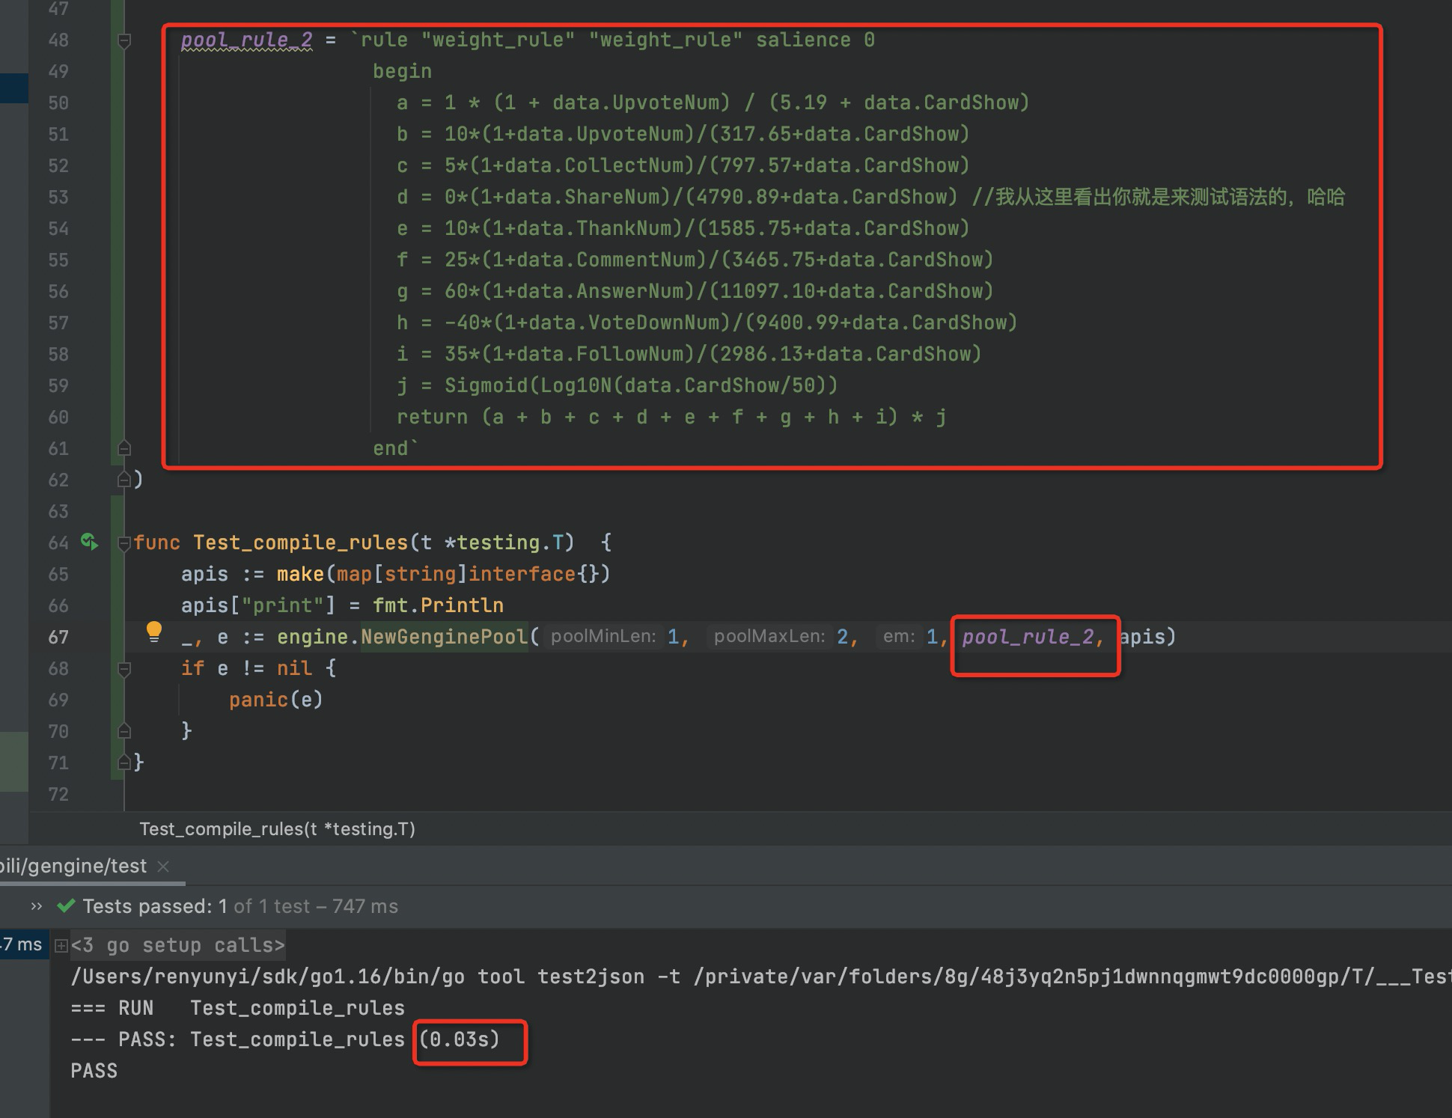This screenshot has width=1452, height=1118.
Task: Collapse the pool_rule_2 rule string at line 48
Action: pyautogui.click(x=124, y=41)
